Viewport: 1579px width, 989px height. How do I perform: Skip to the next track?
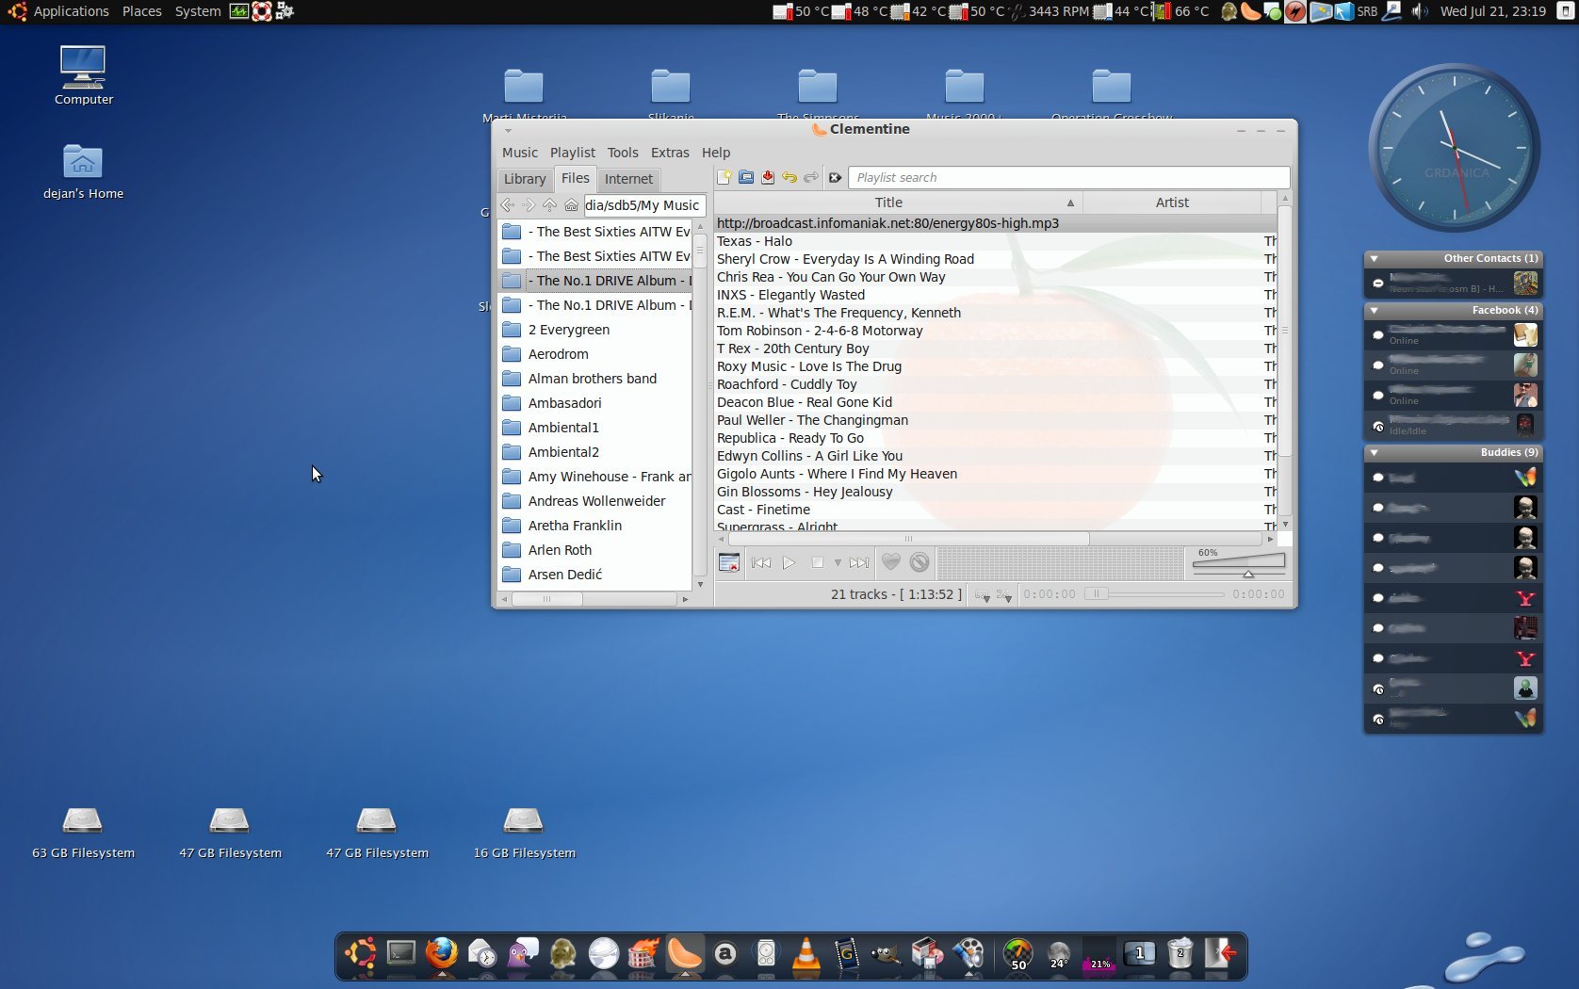(858, 562)
